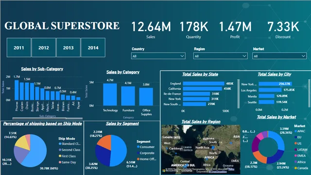Select the New York city bar 256.37K
The height and width of the screenshot is (175, 311).
[276, 84]
